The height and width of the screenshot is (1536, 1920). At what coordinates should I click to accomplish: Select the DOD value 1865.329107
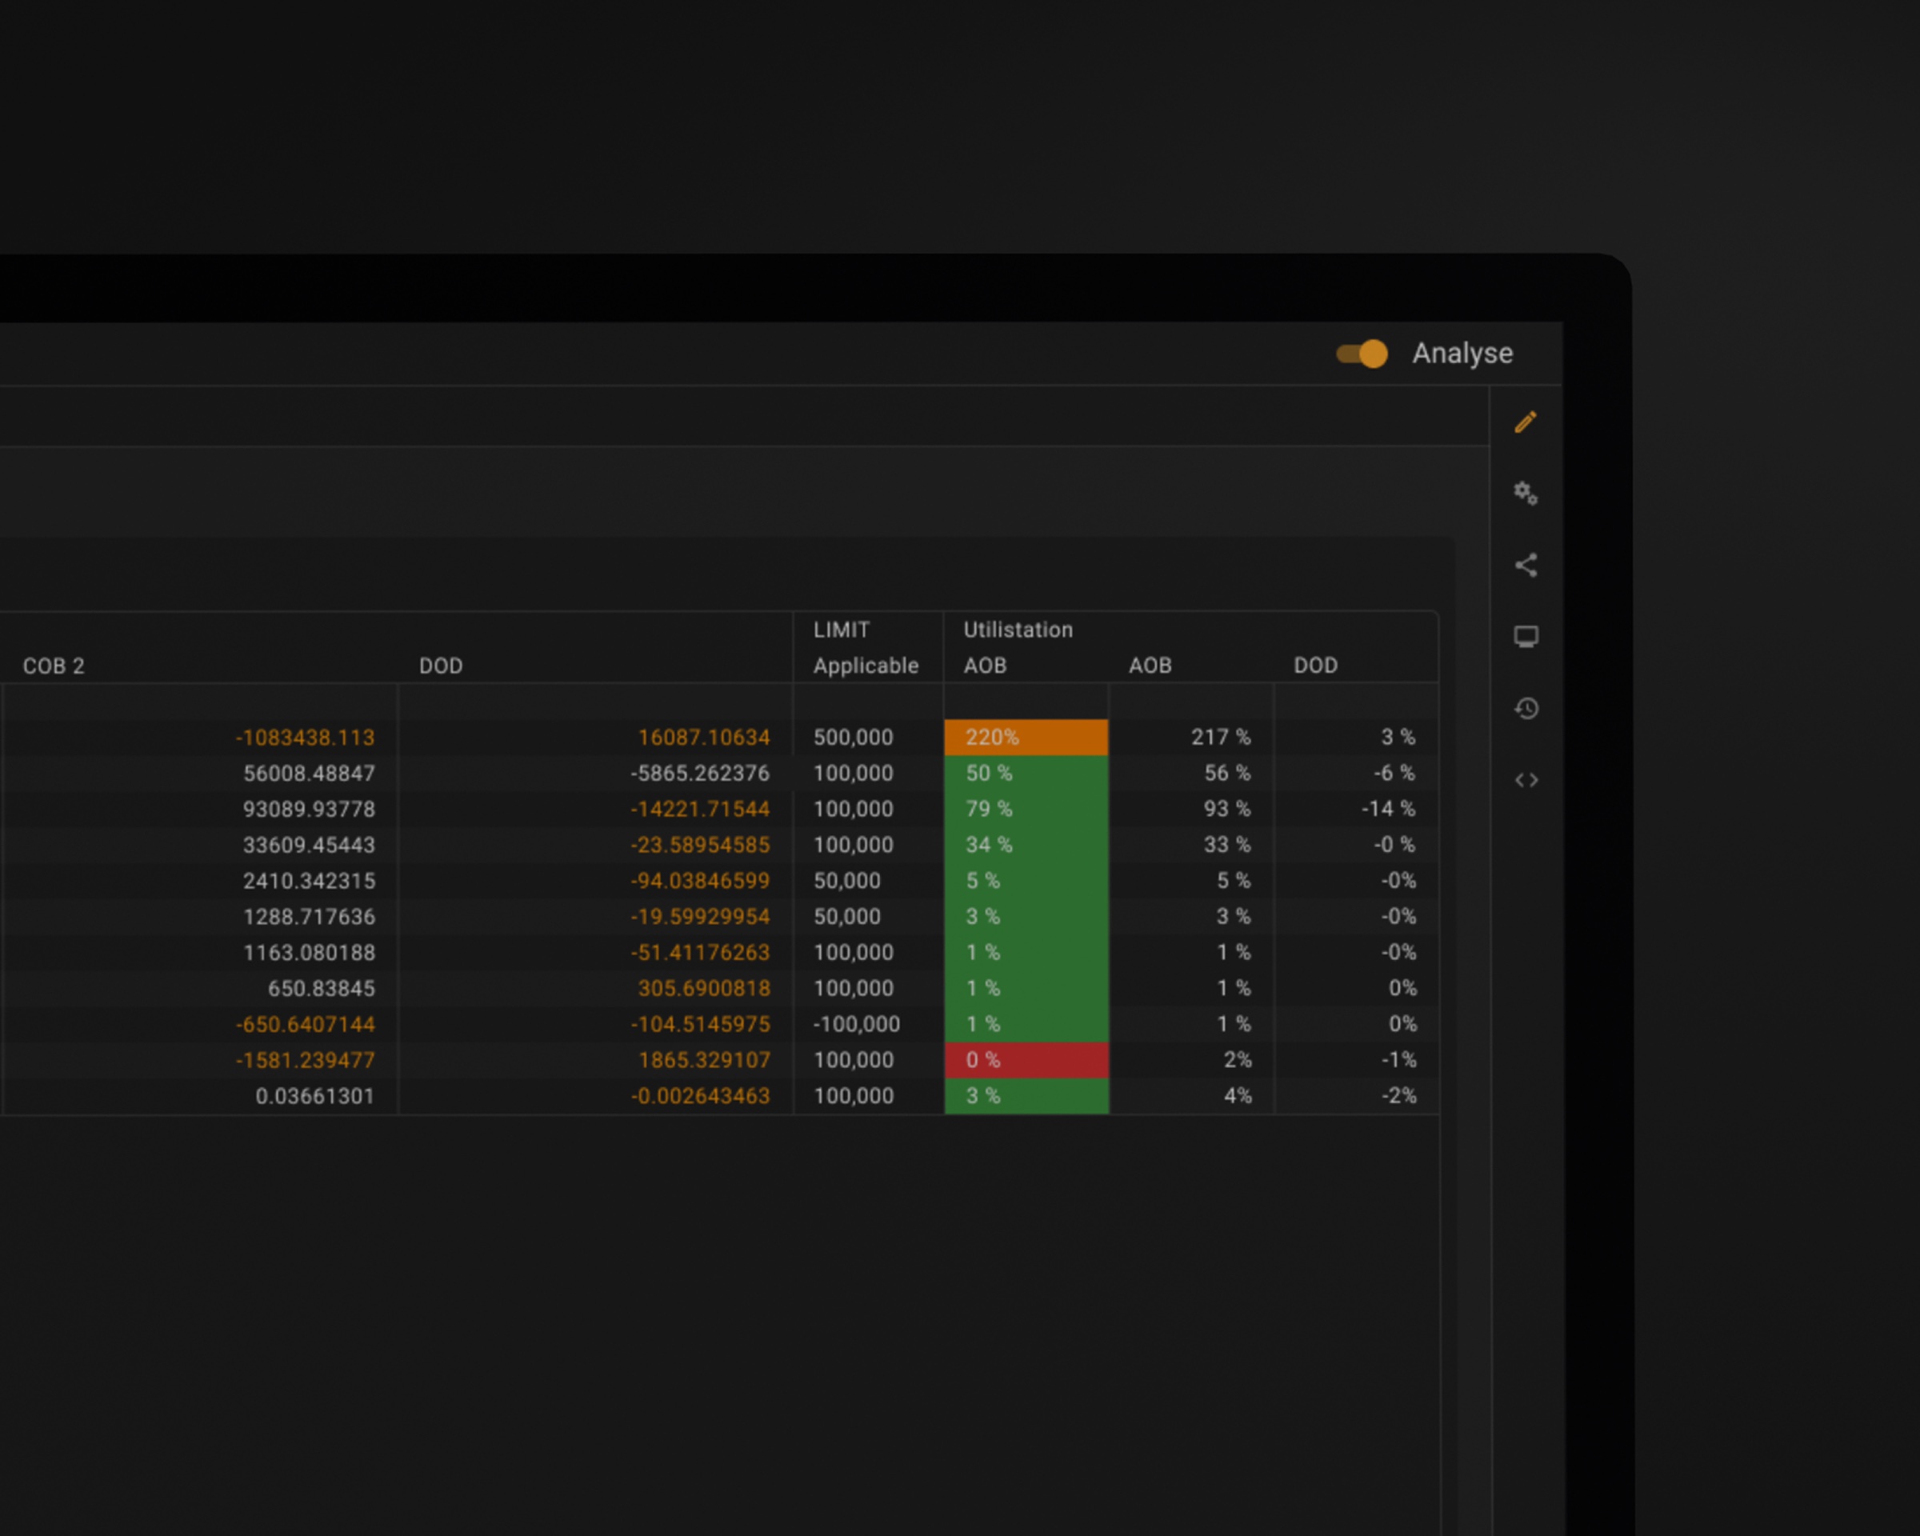pyautogui.click(x=703, y=1060)
